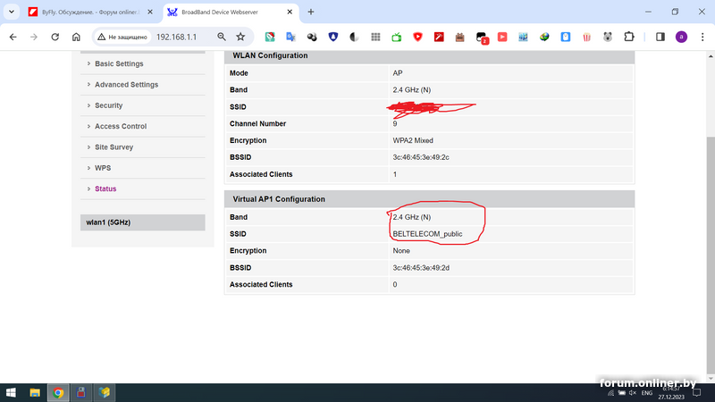Open Site Survey page

[x=114, y=147]
